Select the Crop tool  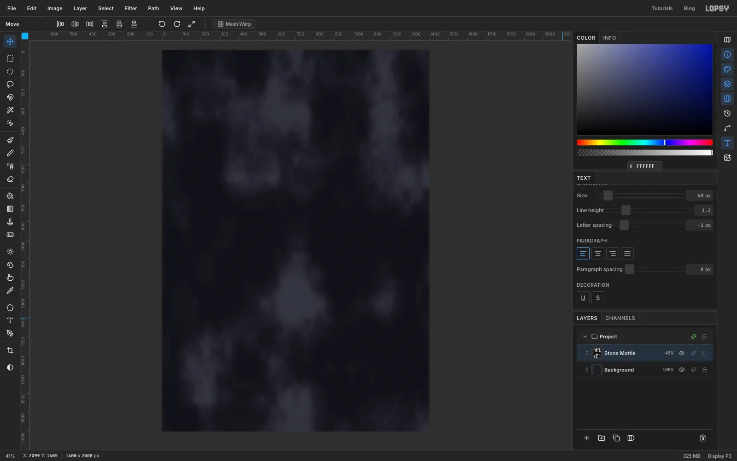[x=10, y=350]
